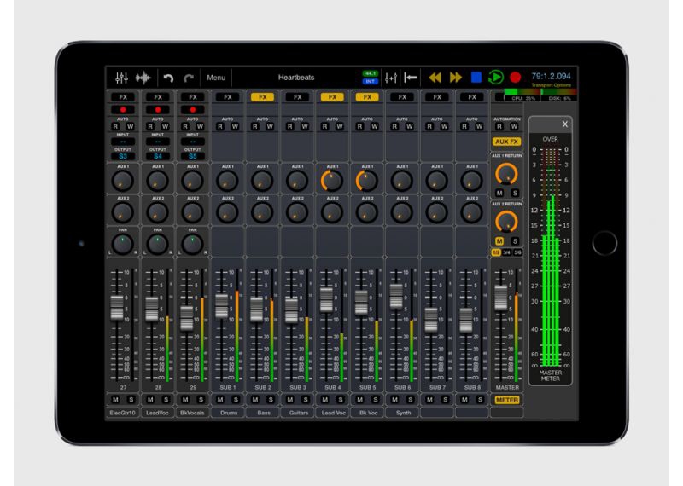Open the fader-plus mixer settings icon

[391, 78]
